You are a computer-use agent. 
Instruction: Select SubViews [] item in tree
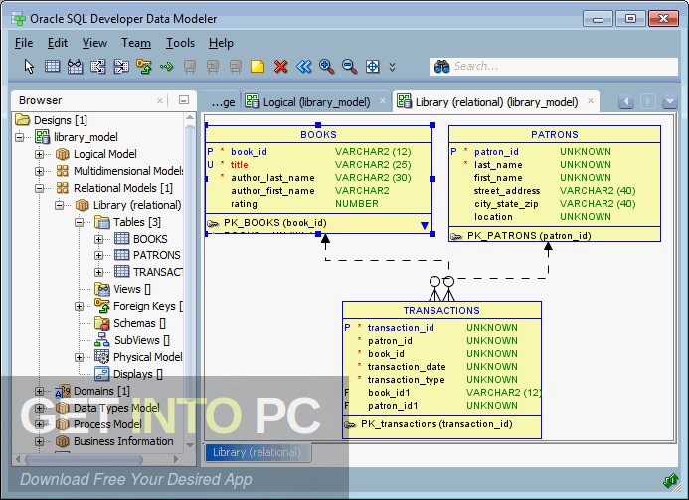point(141,340)
